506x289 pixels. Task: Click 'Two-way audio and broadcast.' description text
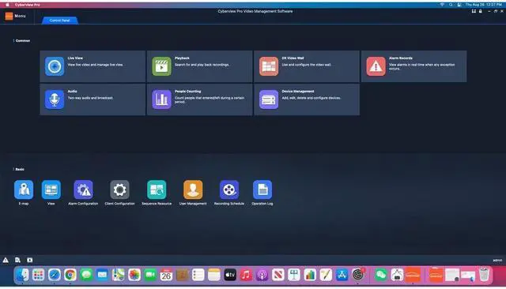coord(90,98)
